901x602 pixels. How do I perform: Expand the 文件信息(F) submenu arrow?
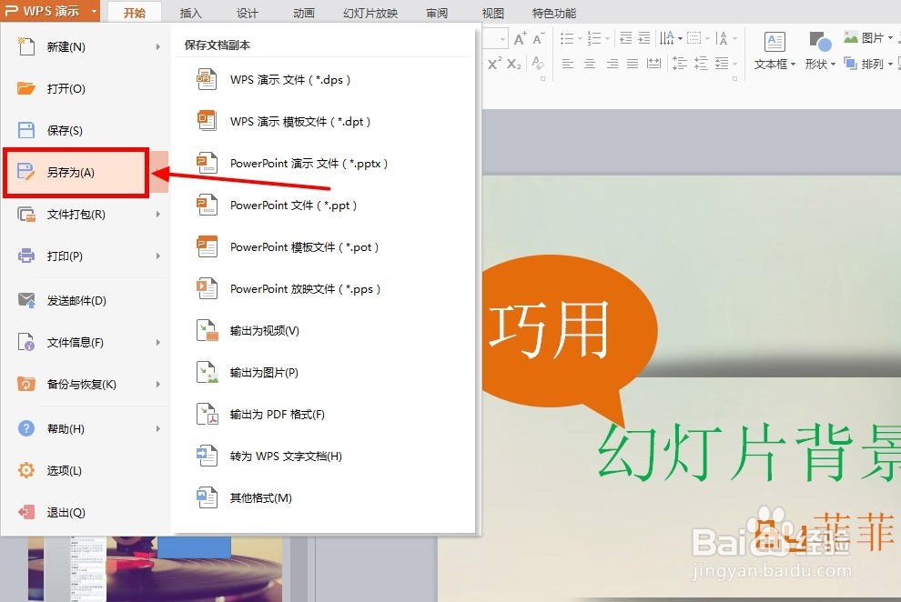click(x=158, y=342)
